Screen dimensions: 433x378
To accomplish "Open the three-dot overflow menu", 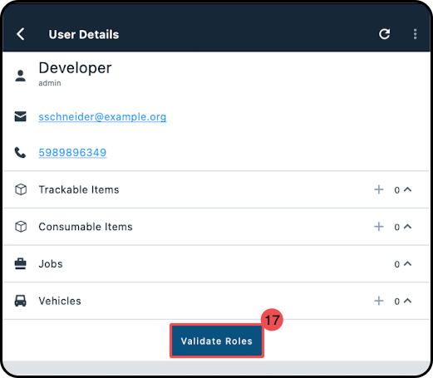I will [x=415, y=34].
